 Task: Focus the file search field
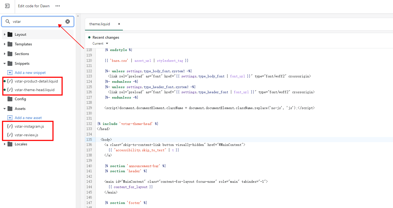[38, 21]
